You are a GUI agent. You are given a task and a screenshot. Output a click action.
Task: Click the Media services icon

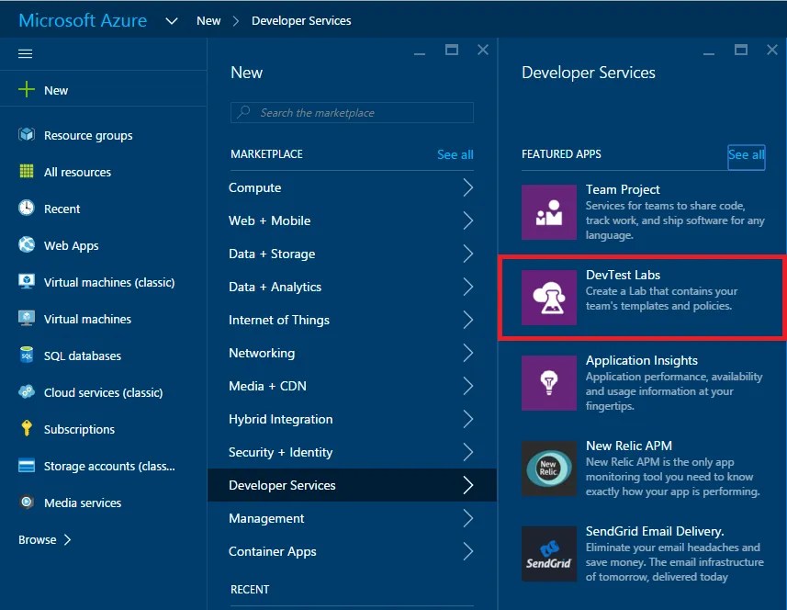27,503
